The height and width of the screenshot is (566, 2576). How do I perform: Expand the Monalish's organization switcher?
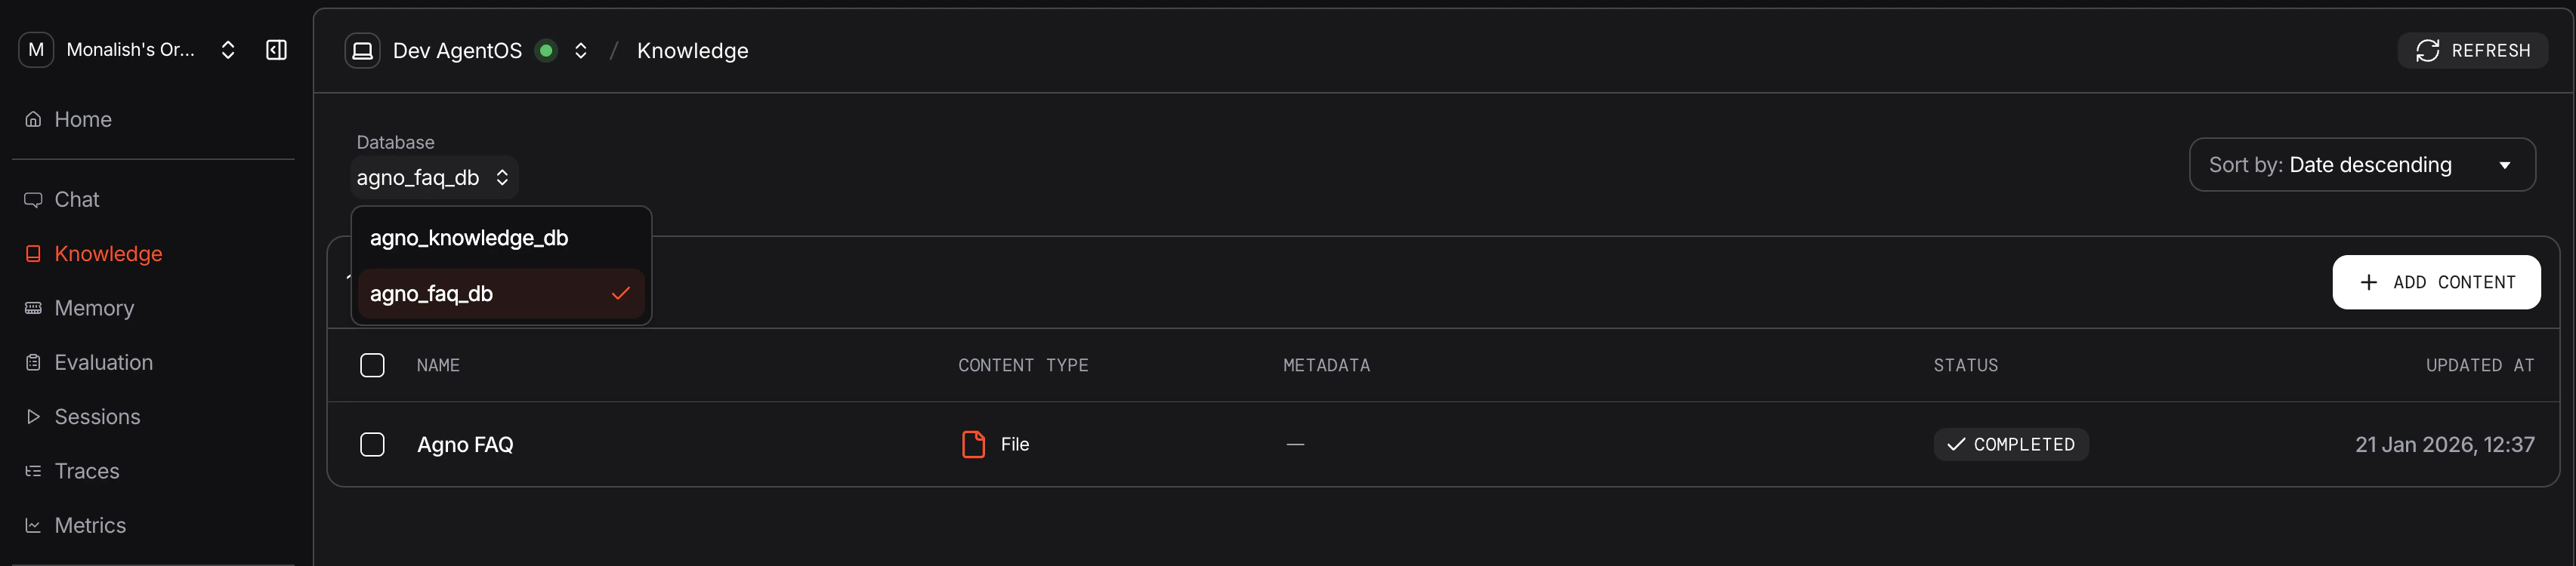coord(228,50)
